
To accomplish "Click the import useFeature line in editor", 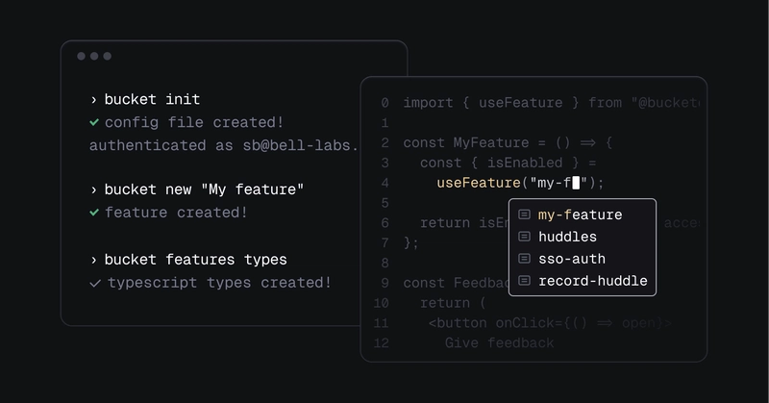I will click(552, 103).
